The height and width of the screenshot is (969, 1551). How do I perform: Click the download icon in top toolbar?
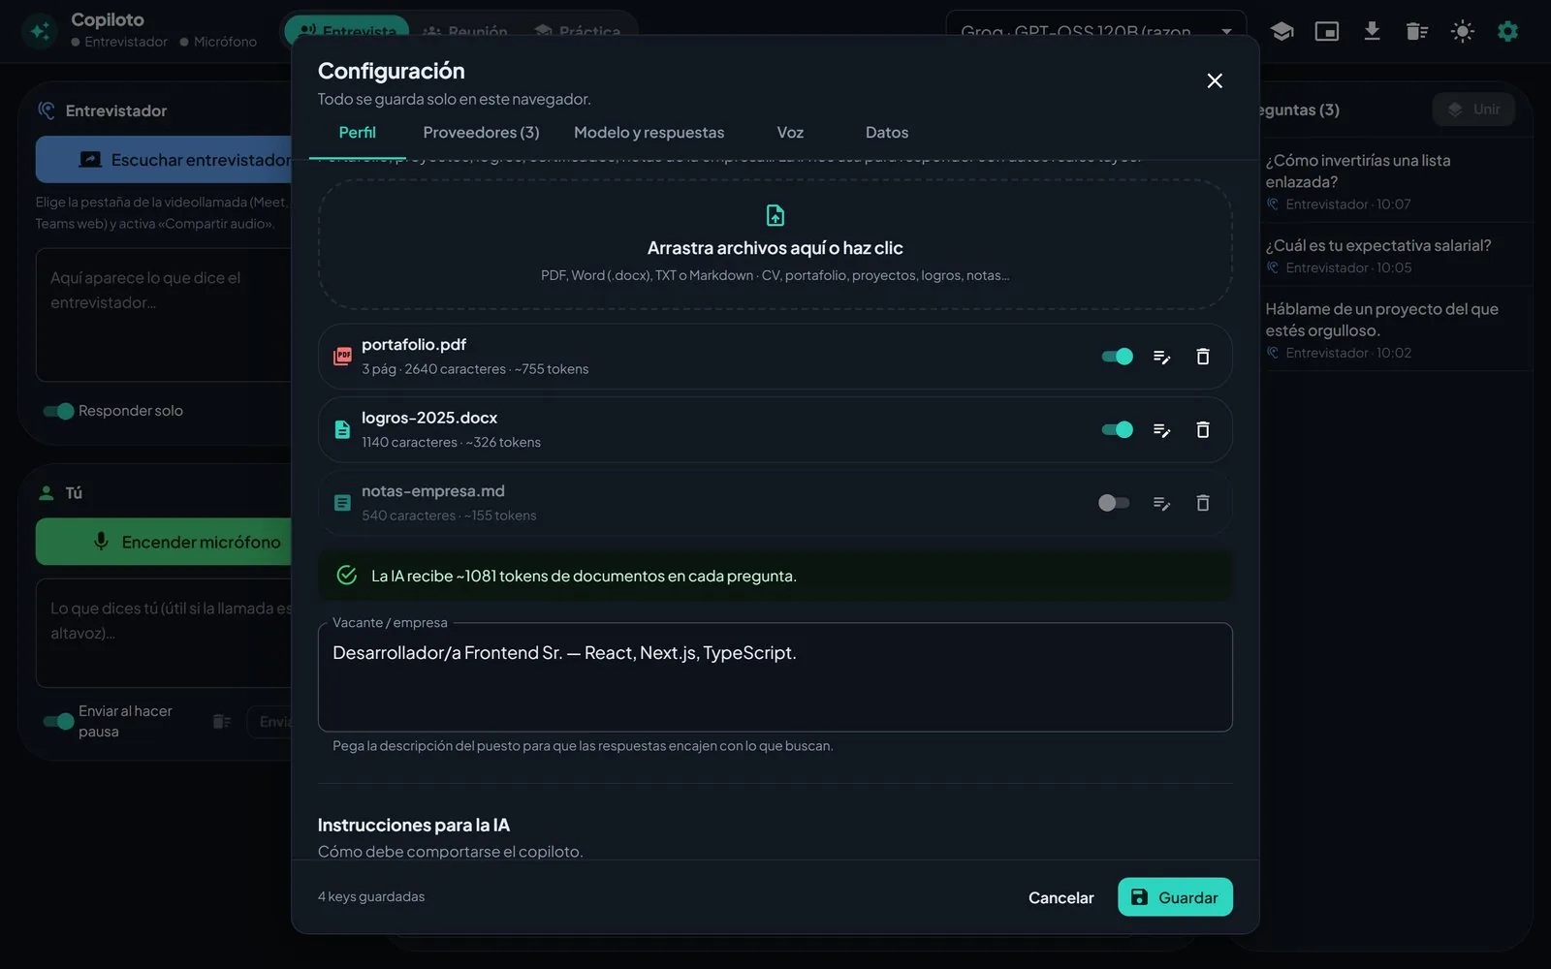[1372, 31]
